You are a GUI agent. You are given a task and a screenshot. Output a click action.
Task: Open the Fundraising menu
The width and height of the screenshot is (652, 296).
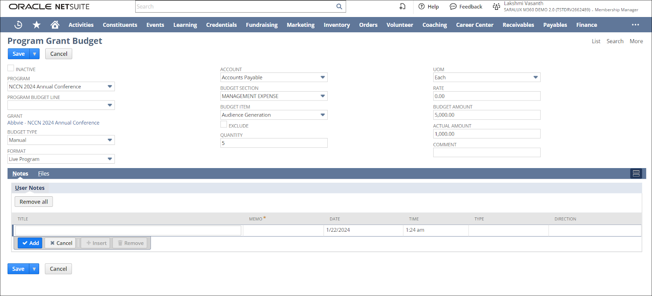pyautogui.click(x=262, y=25)
